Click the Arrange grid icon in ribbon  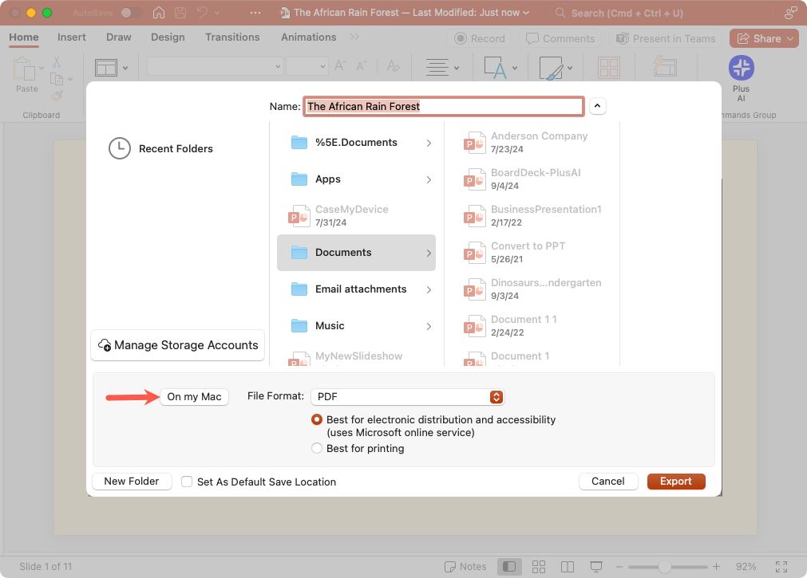click(x=609, y=68)
